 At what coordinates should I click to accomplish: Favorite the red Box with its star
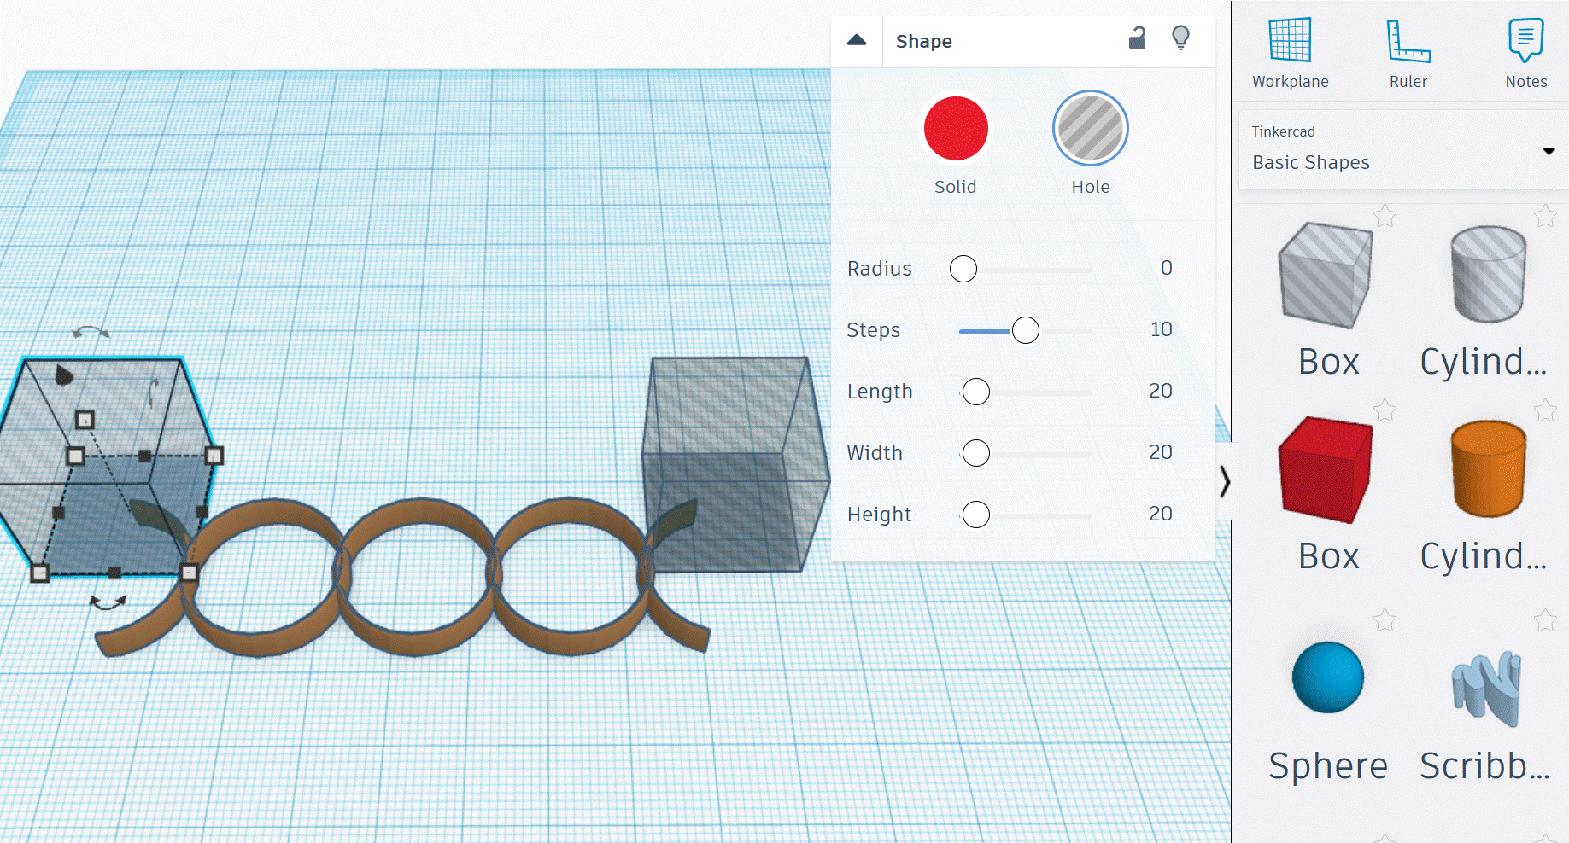point(1385,410)
